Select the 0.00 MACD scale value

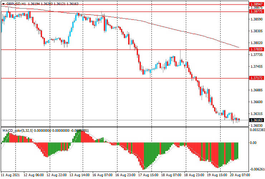253,143
